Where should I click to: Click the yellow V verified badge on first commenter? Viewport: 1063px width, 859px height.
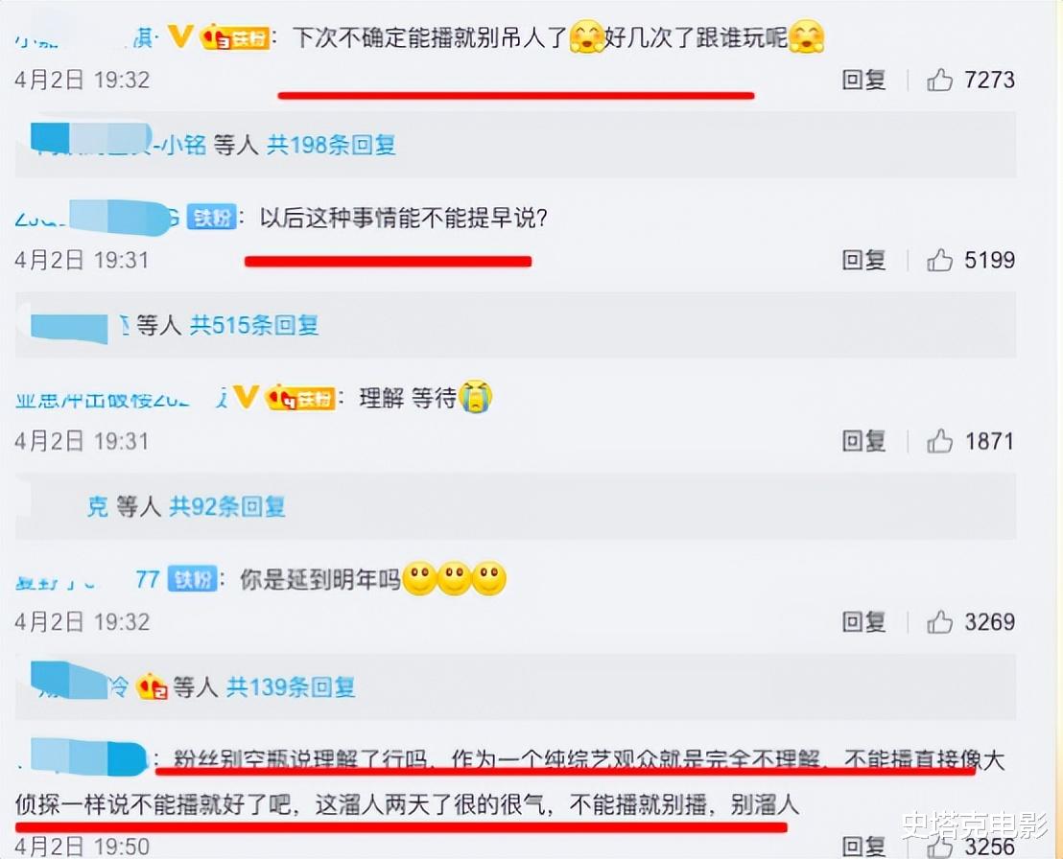point(180,36)
